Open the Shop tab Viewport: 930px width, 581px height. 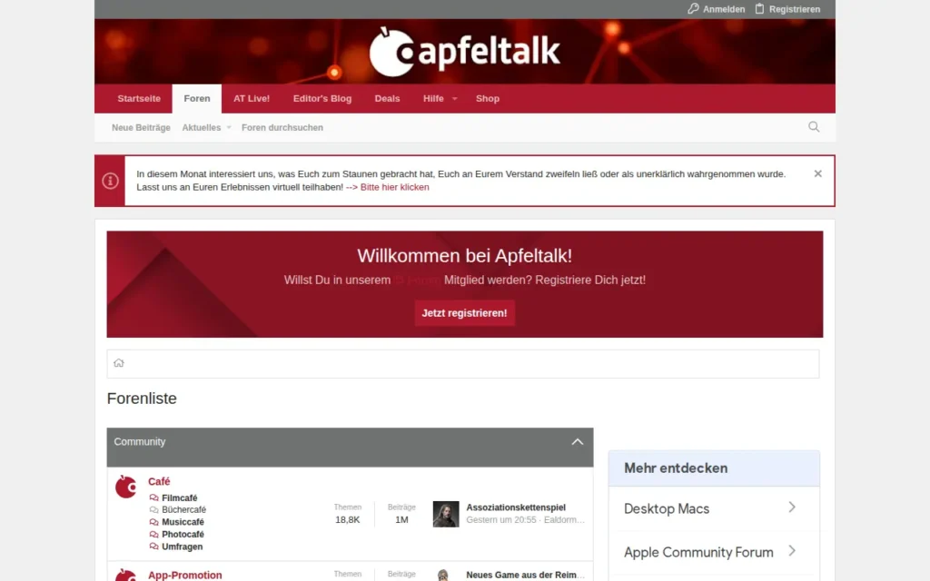pos(488,98)
